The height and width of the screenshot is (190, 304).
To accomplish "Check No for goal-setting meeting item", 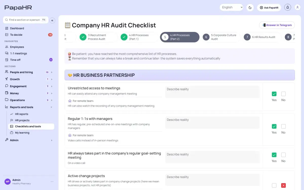I will pos(283,155).
